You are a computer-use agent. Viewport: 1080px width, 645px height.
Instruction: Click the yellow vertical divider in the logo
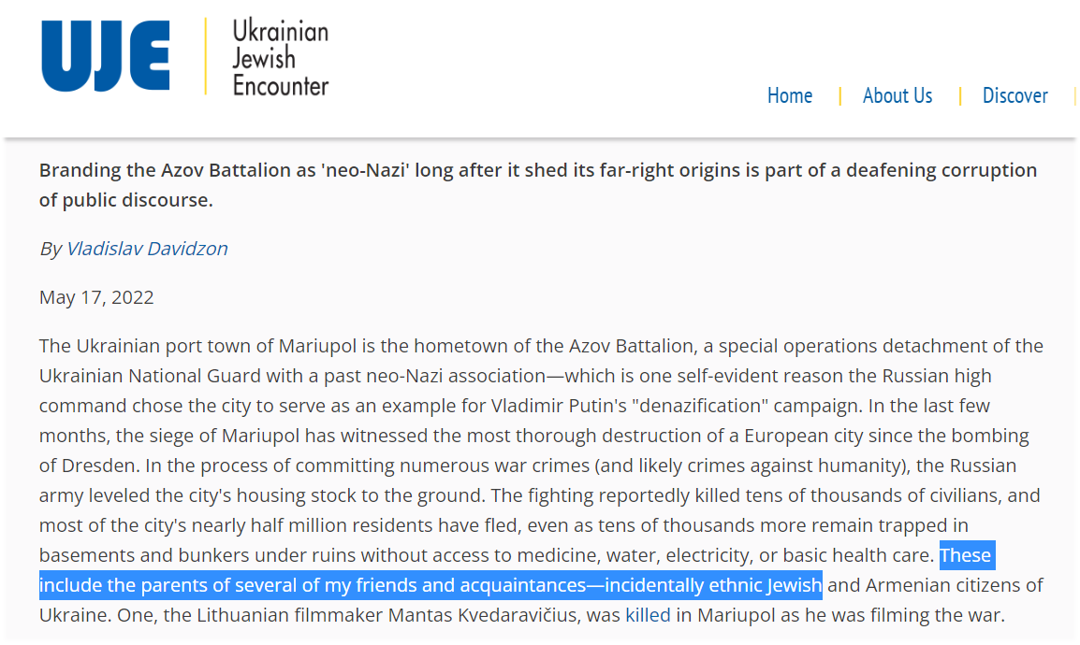[x=206, y=56]
